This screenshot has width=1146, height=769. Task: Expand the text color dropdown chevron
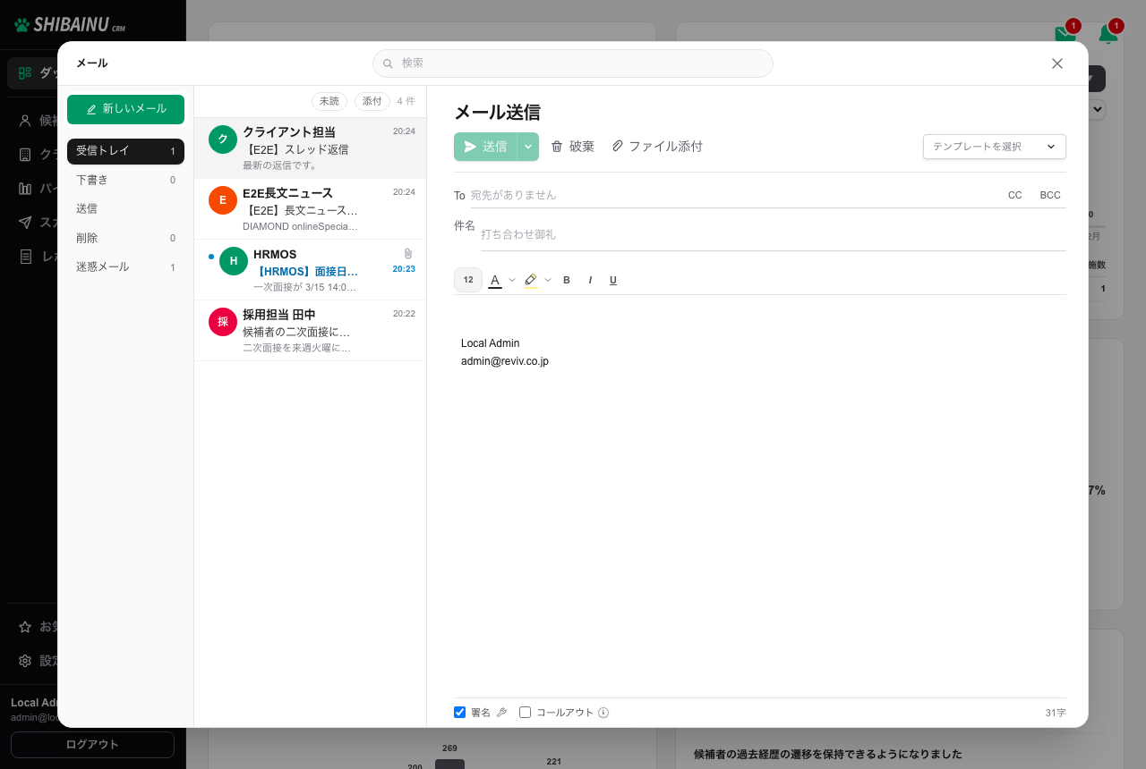point(512,280)
